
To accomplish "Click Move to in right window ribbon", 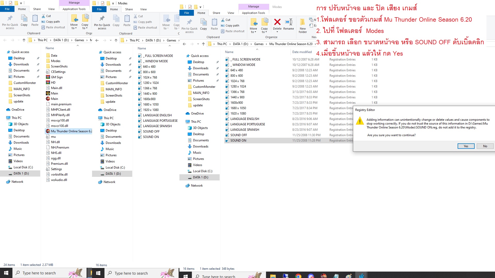I will (x=253, y=26).
